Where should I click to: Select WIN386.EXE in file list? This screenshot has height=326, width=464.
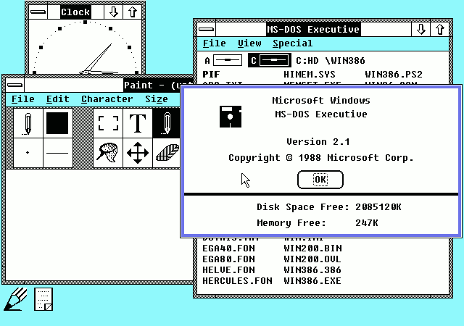coord(312,280)
